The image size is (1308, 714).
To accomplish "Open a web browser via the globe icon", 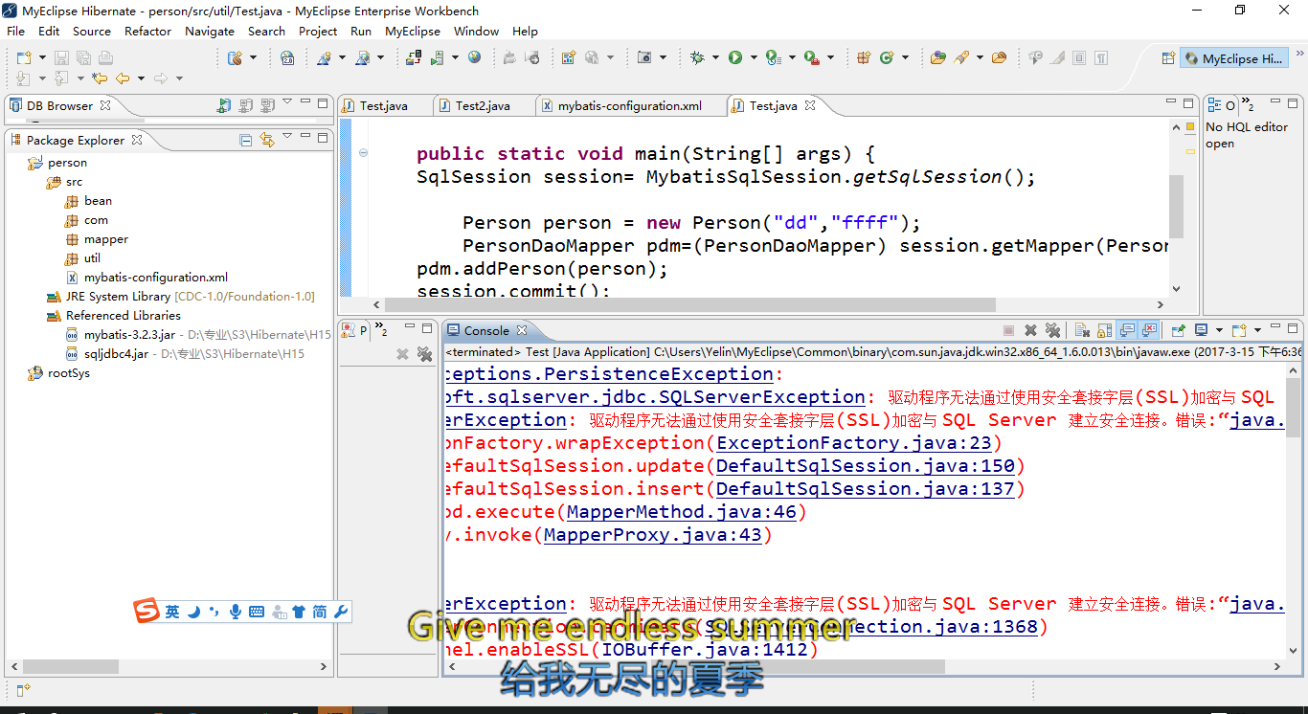I will (475, 57).
